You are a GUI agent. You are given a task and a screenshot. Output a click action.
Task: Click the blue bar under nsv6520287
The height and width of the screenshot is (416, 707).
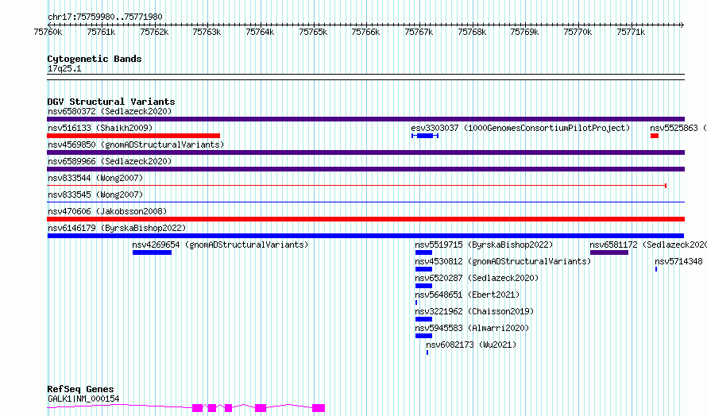click(x=424, y=286)
